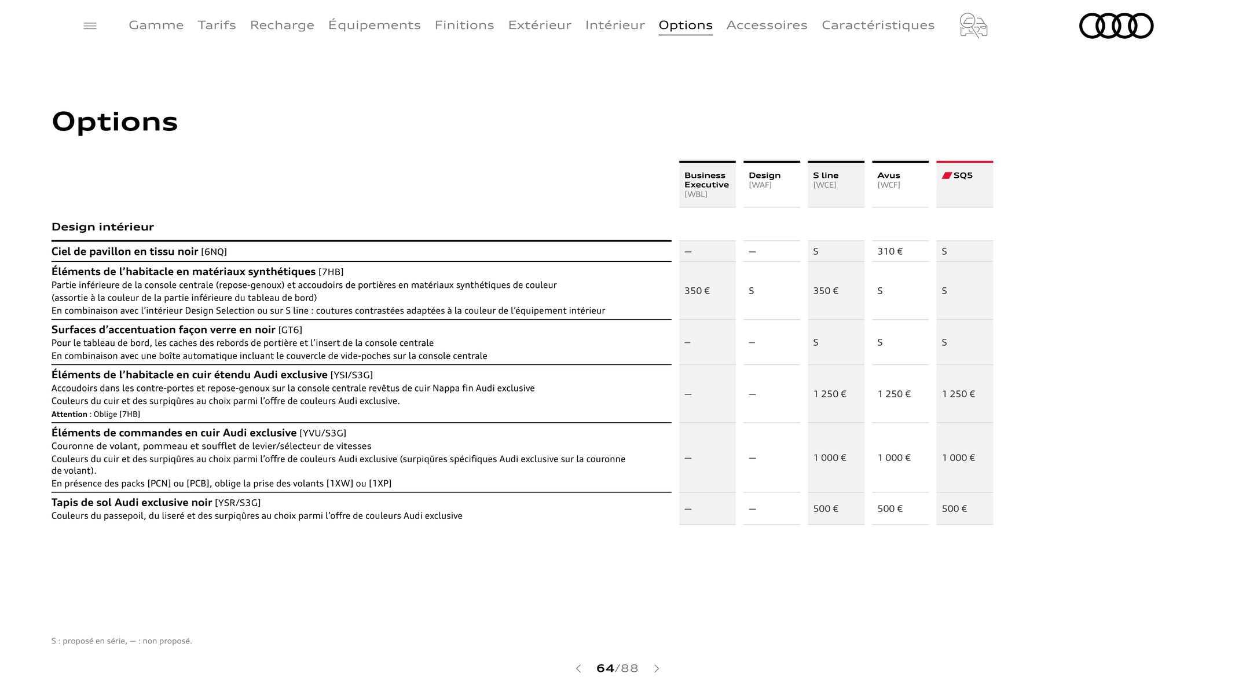Viewport: 1235px width, 695px height.
Task: Open the Accessoires tab
Action: 767,25
